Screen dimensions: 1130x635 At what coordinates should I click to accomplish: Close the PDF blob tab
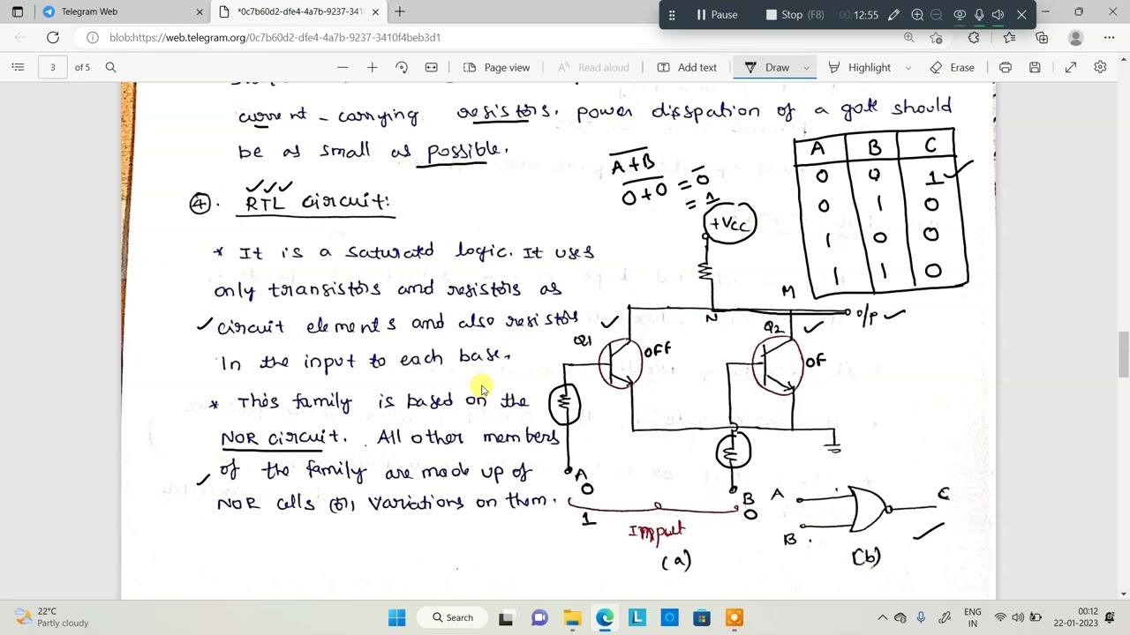click(375, 11)
